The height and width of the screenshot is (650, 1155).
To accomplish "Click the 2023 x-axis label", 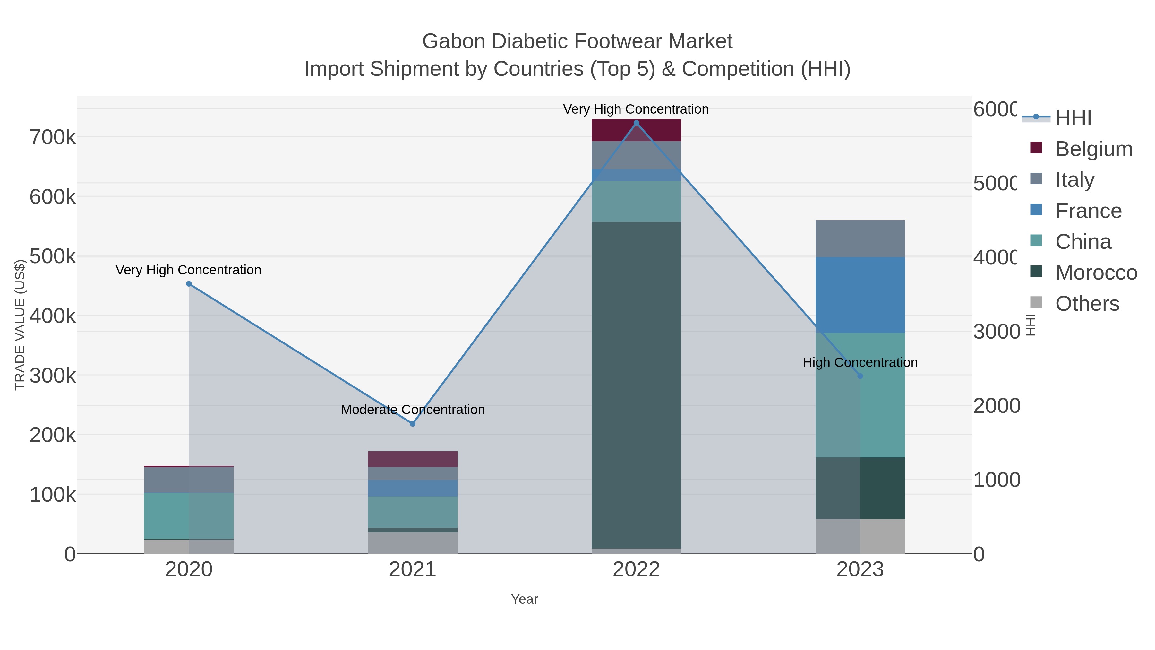I will (x=860, y=570).
